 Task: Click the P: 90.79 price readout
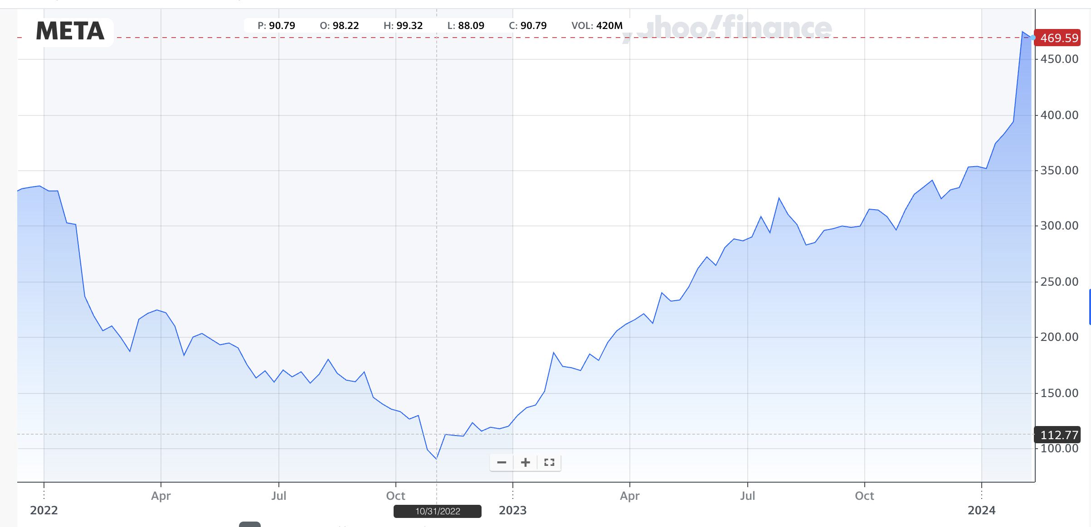pos(276,26)
